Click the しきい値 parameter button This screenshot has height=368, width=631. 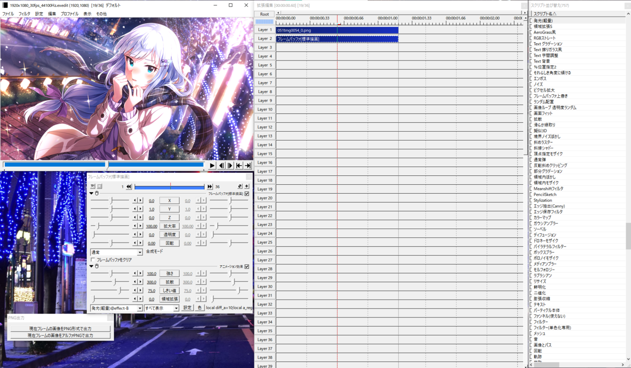click(169, 290)
